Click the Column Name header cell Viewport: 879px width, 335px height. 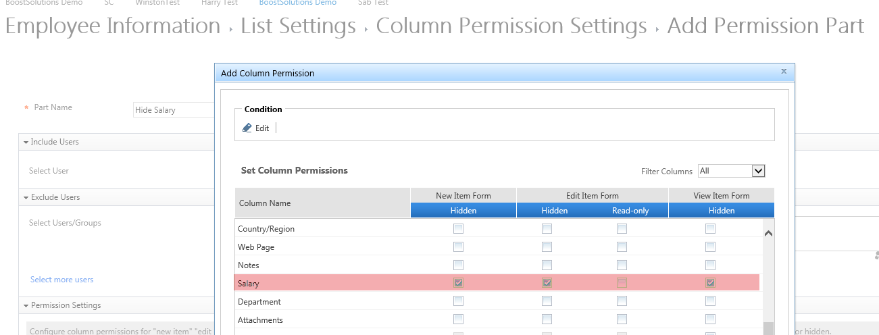click(322, 203)
